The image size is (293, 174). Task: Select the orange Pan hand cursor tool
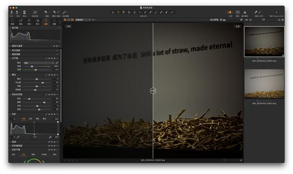coord(118,12)
